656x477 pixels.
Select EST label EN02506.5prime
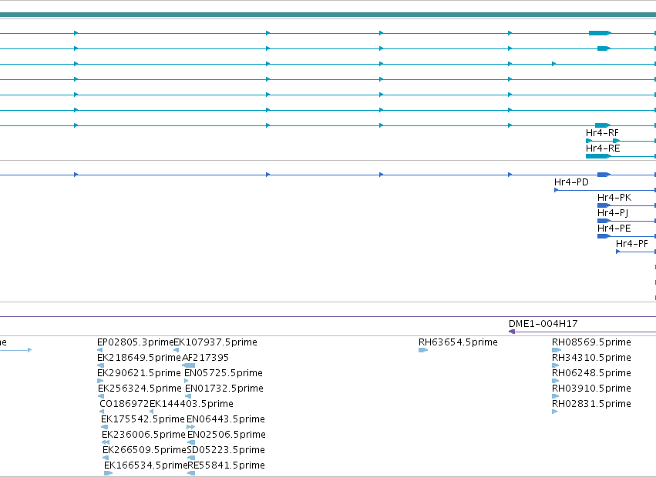pyautogui.click(x=227, y=435)
